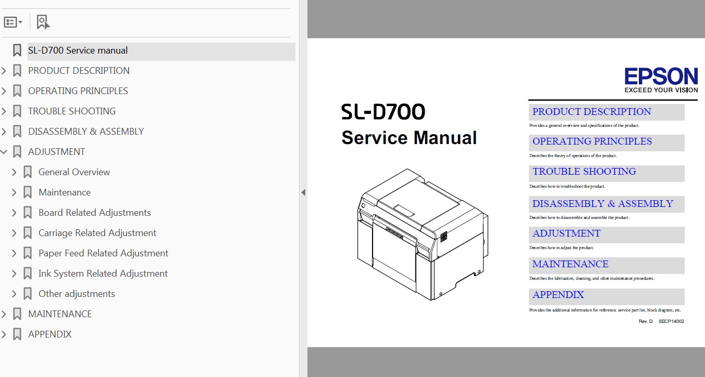705x377 pixels.
Task: Expand the General Overview sub-bookmark
Action: coord(15,172)
